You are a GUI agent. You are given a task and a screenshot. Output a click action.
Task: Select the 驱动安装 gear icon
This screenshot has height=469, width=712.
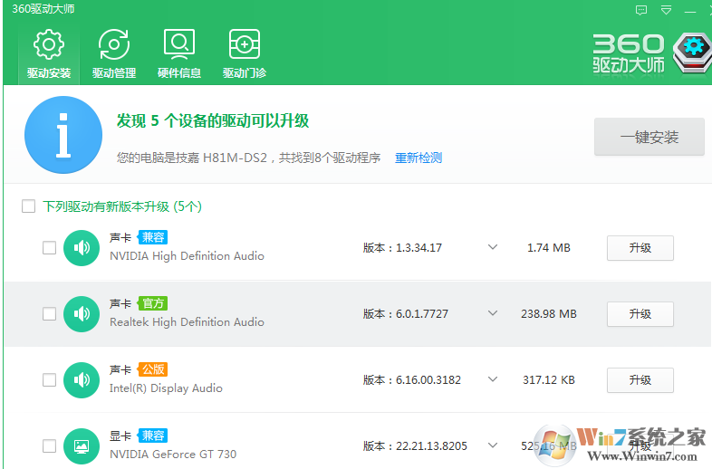pos(48,44)
